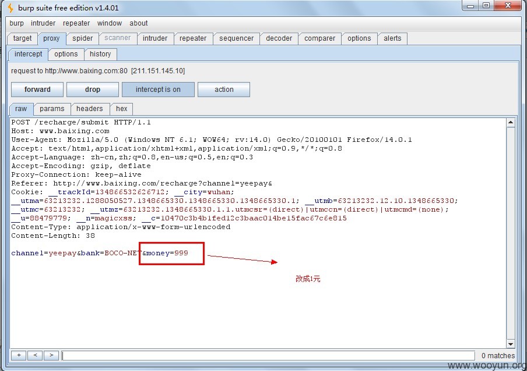Click the Referer header line
Screen dimensions: 527x371
click(x=142, y=183)
